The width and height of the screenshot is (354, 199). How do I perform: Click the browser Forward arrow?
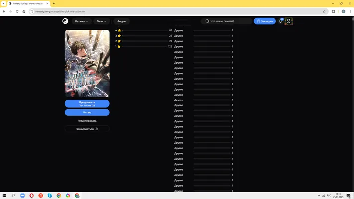[10, 12]
